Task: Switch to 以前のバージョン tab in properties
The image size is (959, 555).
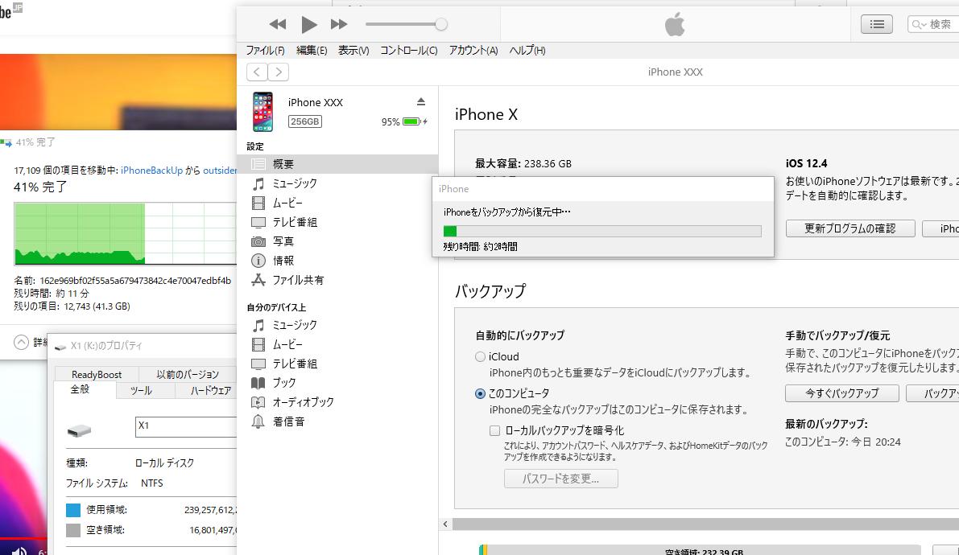Action: (188, 375)
